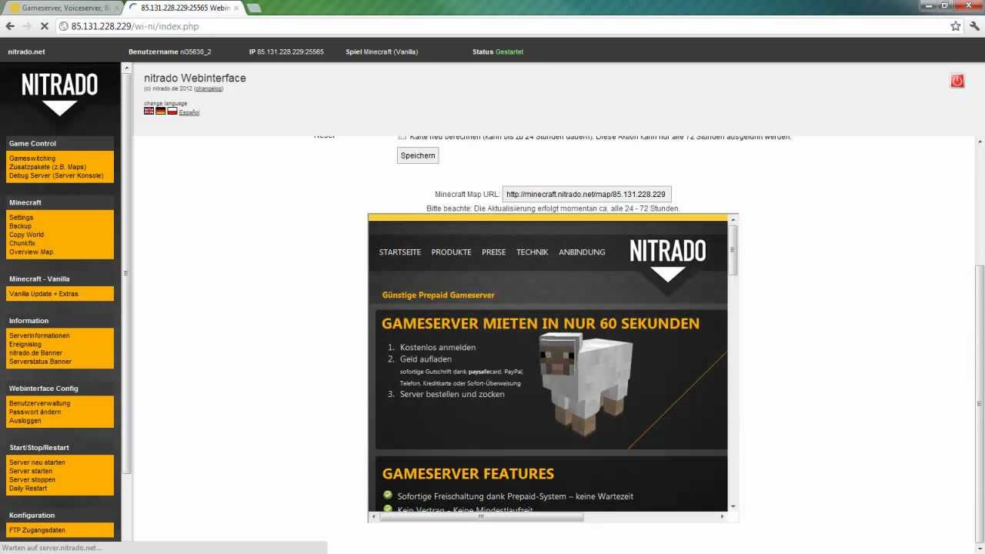The height and width of the screenshot is (554, 985).
Task: Click the NITRADO logo in the sidebar
Action: point(59,93)
